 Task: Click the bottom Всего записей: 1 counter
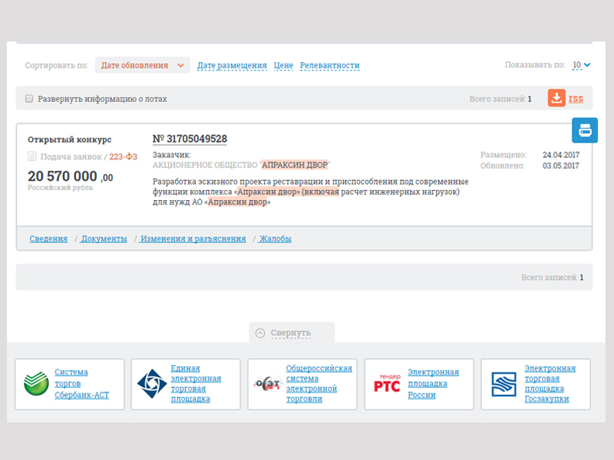(x=552, y=278)
